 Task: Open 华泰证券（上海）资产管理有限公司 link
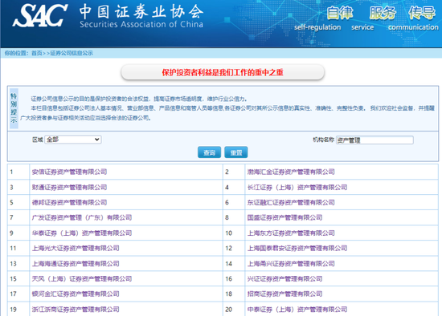coord(82,233)
